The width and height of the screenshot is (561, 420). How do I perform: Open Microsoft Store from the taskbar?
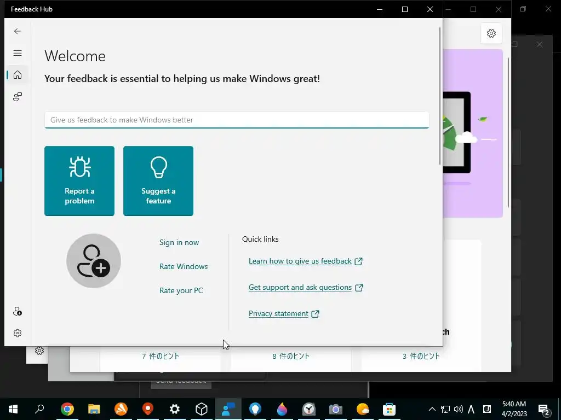point(390,409)
